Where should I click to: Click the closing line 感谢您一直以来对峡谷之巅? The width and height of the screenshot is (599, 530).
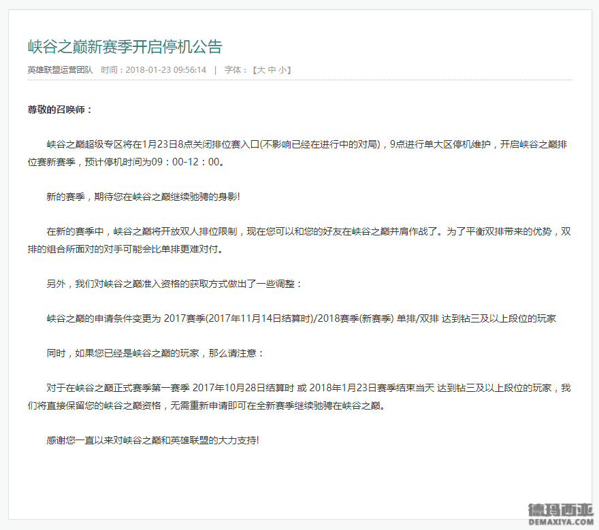[152, 440]
